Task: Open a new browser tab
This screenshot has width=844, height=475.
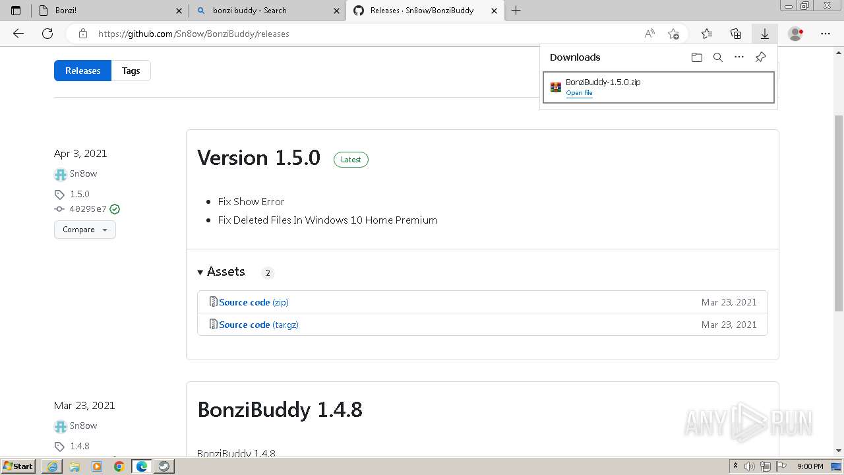Action: click(x=516, y=11)
